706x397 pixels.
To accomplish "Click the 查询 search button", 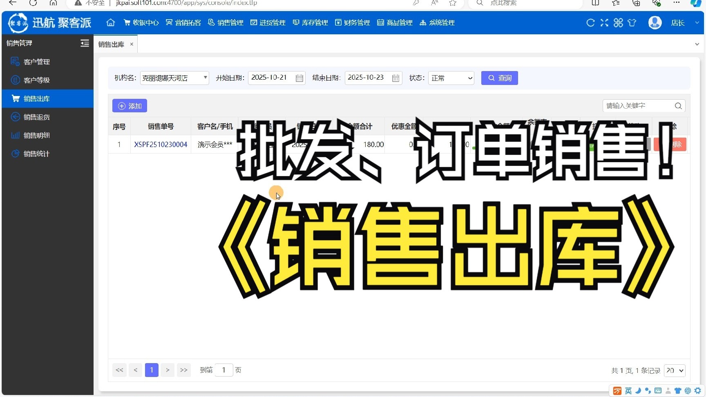I will pos(499,78).
